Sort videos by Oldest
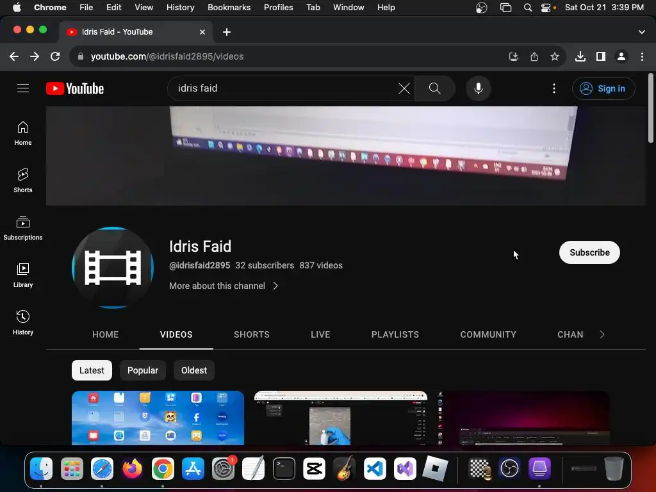The width and height of the screenshot is (656, 492). [x=193, y=370]
